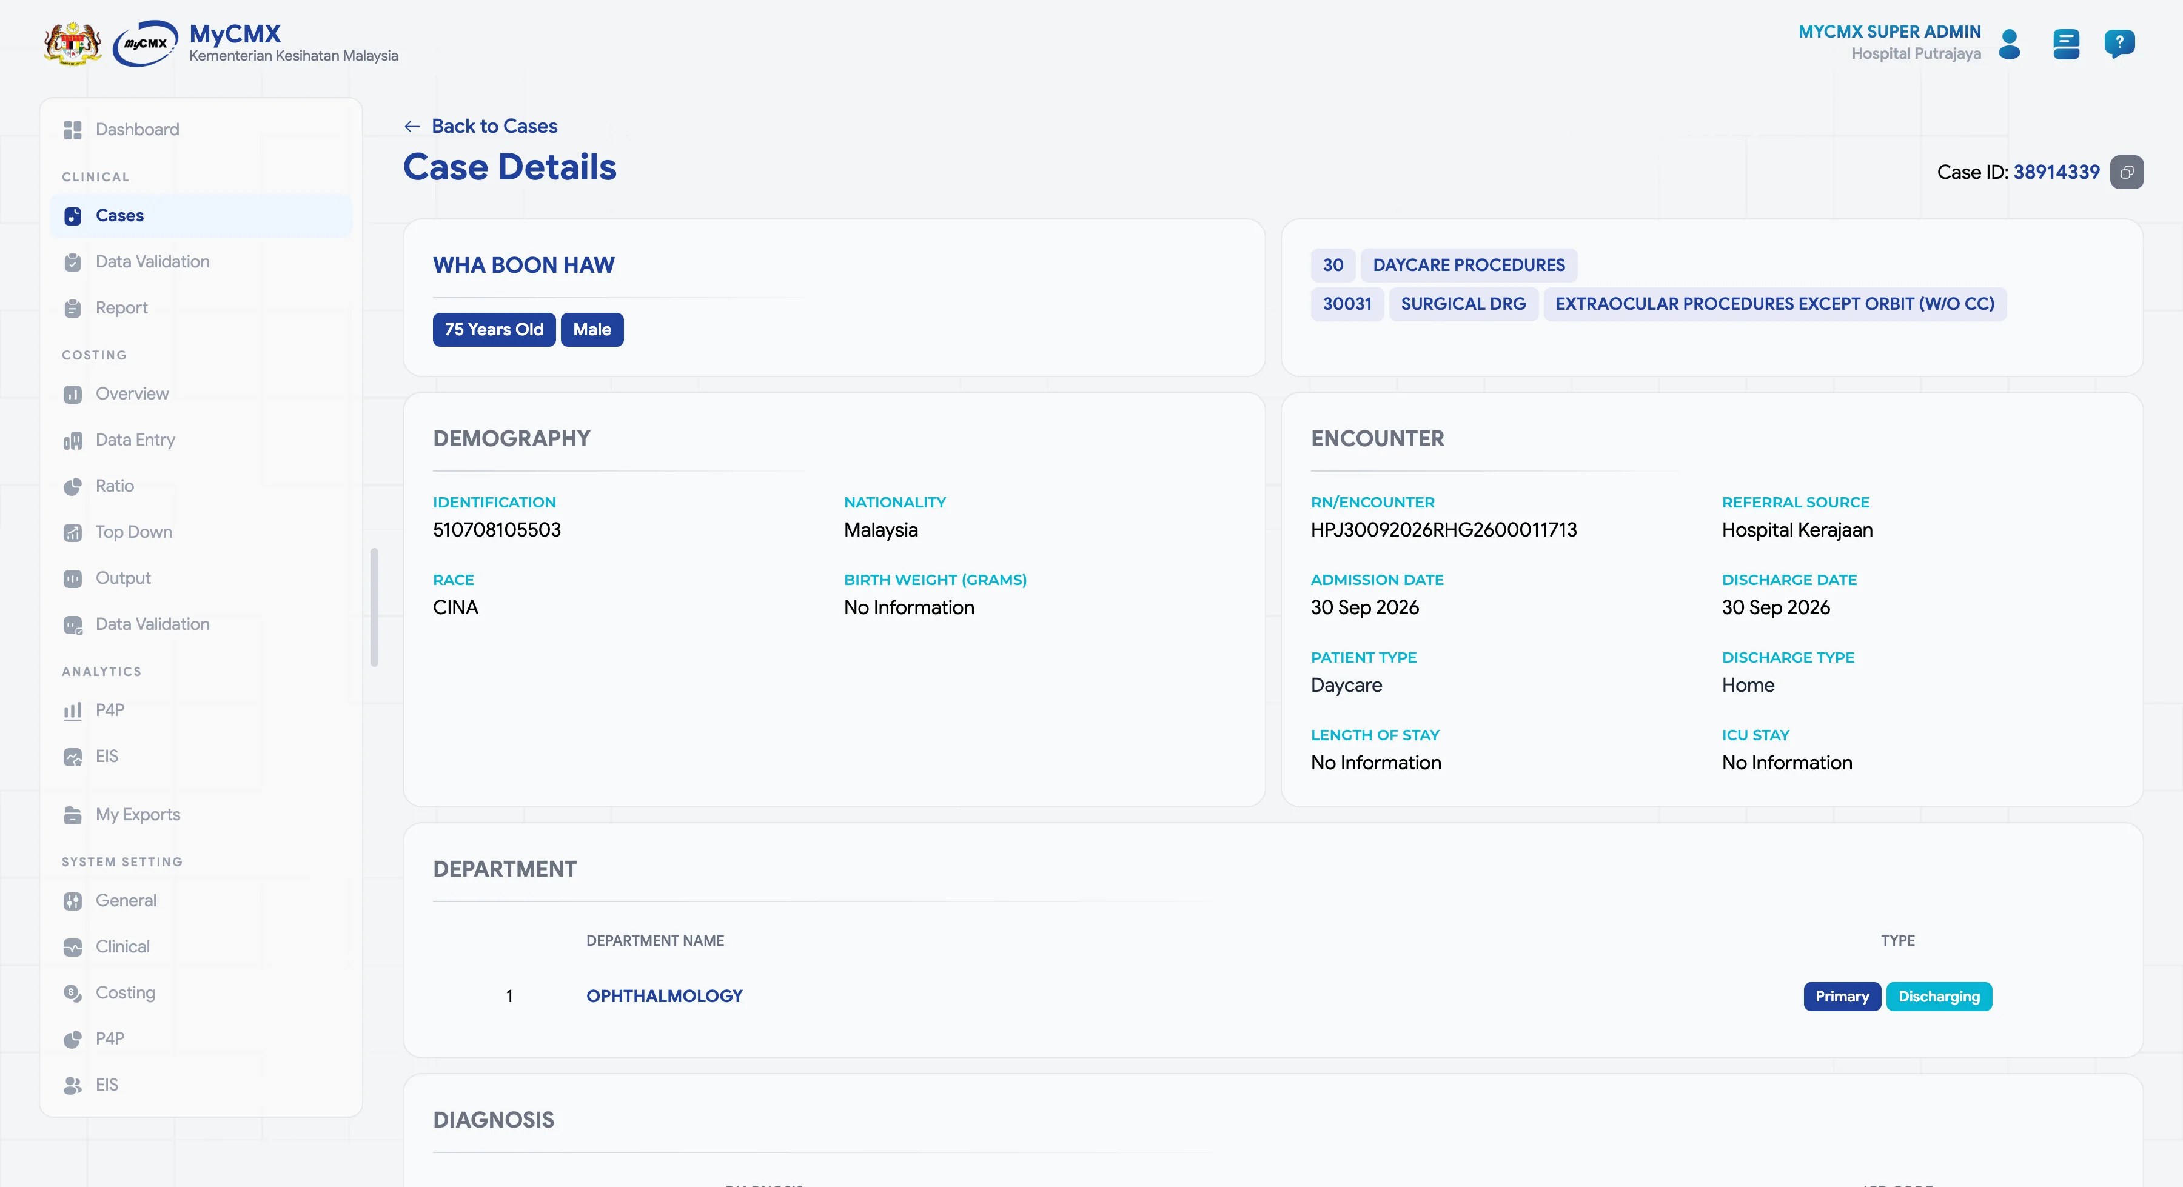Open P4P under System Setting
This screenshot has width=2183, height=1187.
pos(201,1038)
